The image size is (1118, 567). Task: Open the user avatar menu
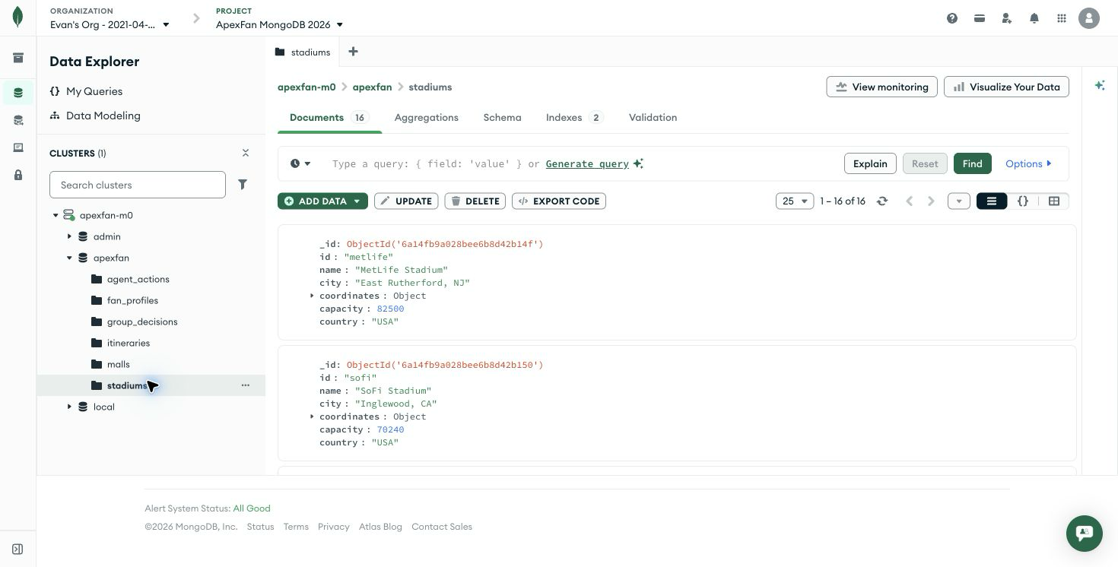pyautogui.click(x=1089, y=18)
